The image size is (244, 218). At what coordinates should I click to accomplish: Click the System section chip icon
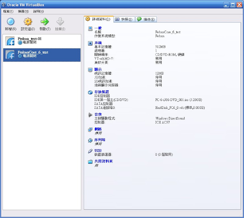tap(90, 43)
